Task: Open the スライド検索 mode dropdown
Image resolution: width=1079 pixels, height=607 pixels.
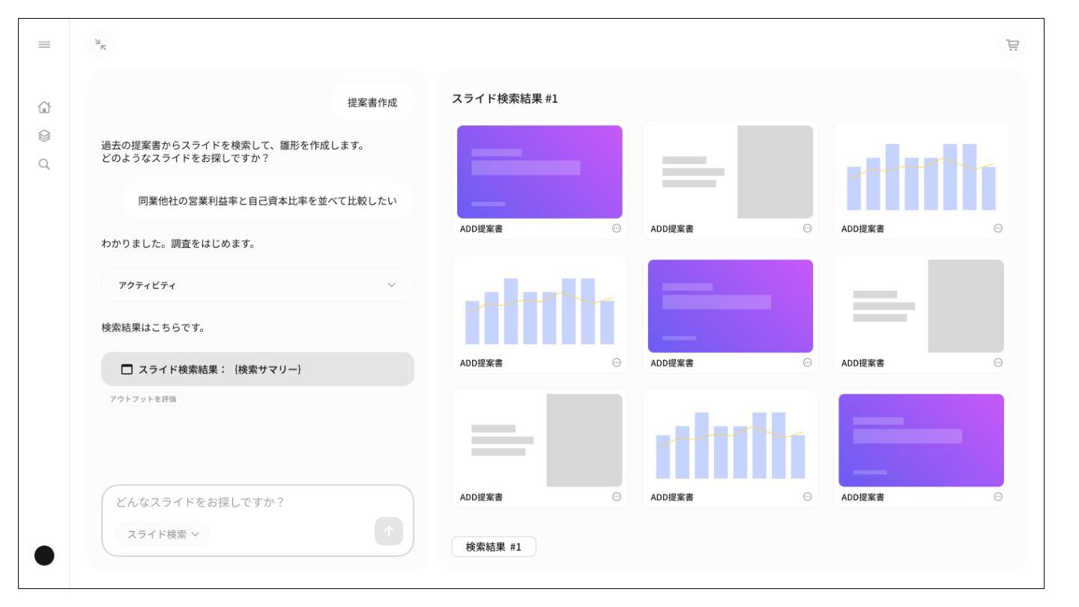Action: point(163,534)
